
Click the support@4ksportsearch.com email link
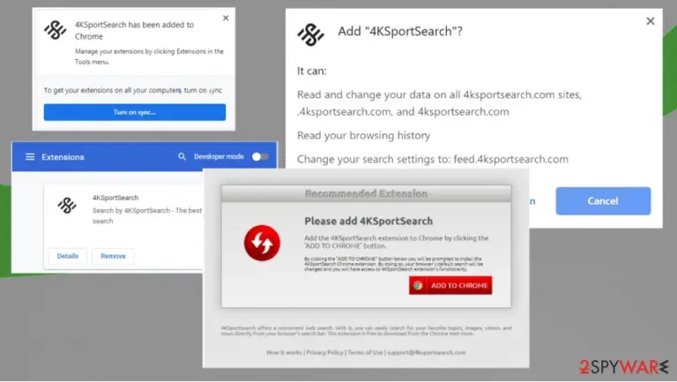point(426,353)
